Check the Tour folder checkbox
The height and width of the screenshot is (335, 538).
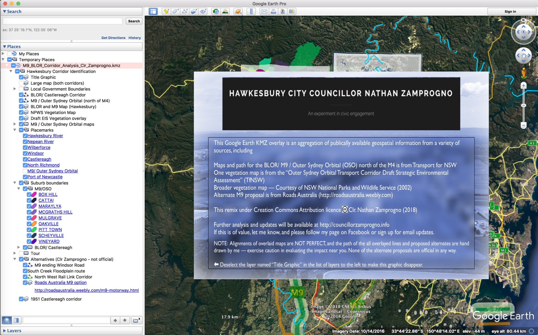21,253
